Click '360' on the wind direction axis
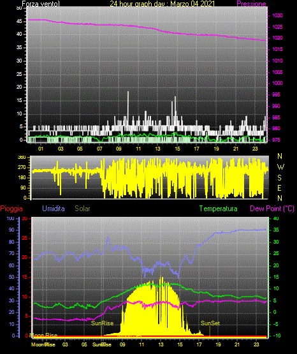 (x=22, y=158)
